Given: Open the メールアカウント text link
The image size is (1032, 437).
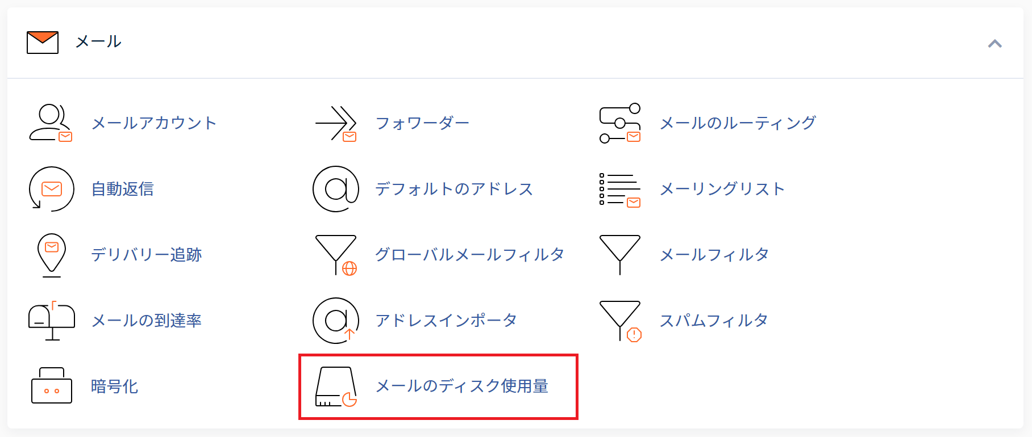Looking at the screenshot, I should 154,123.
